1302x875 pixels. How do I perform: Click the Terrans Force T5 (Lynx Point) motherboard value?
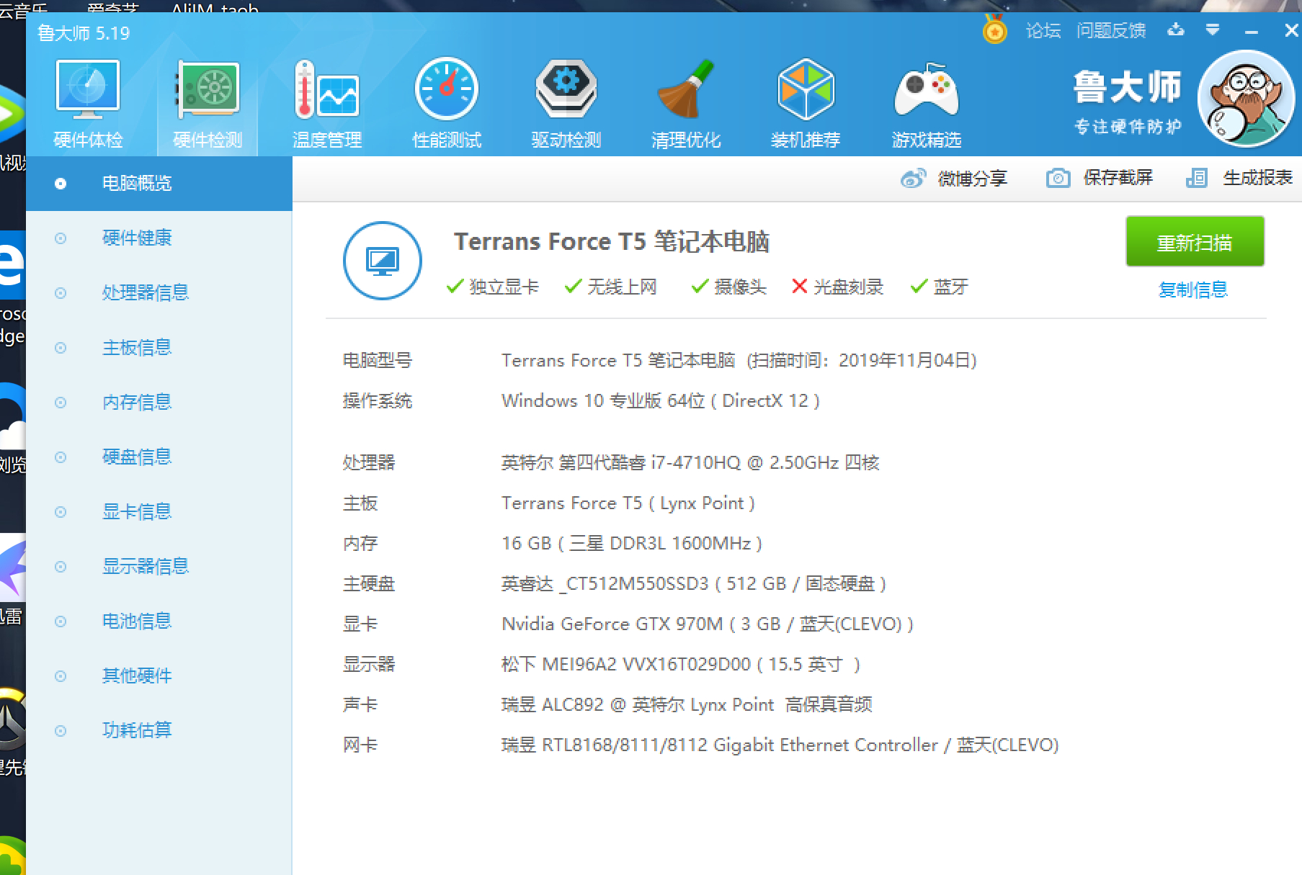click(x=628, y=503)
